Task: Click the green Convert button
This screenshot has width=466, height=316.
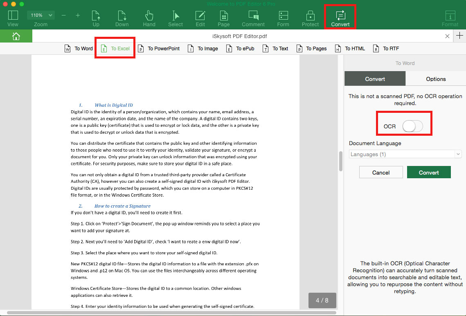Action: [x=429, y=172]
